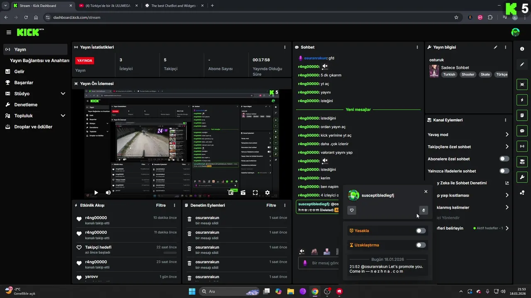The height and width of the screenshot is (298, 531).
Task: Open the Chrome tab search dropdown
Action: 5,6
